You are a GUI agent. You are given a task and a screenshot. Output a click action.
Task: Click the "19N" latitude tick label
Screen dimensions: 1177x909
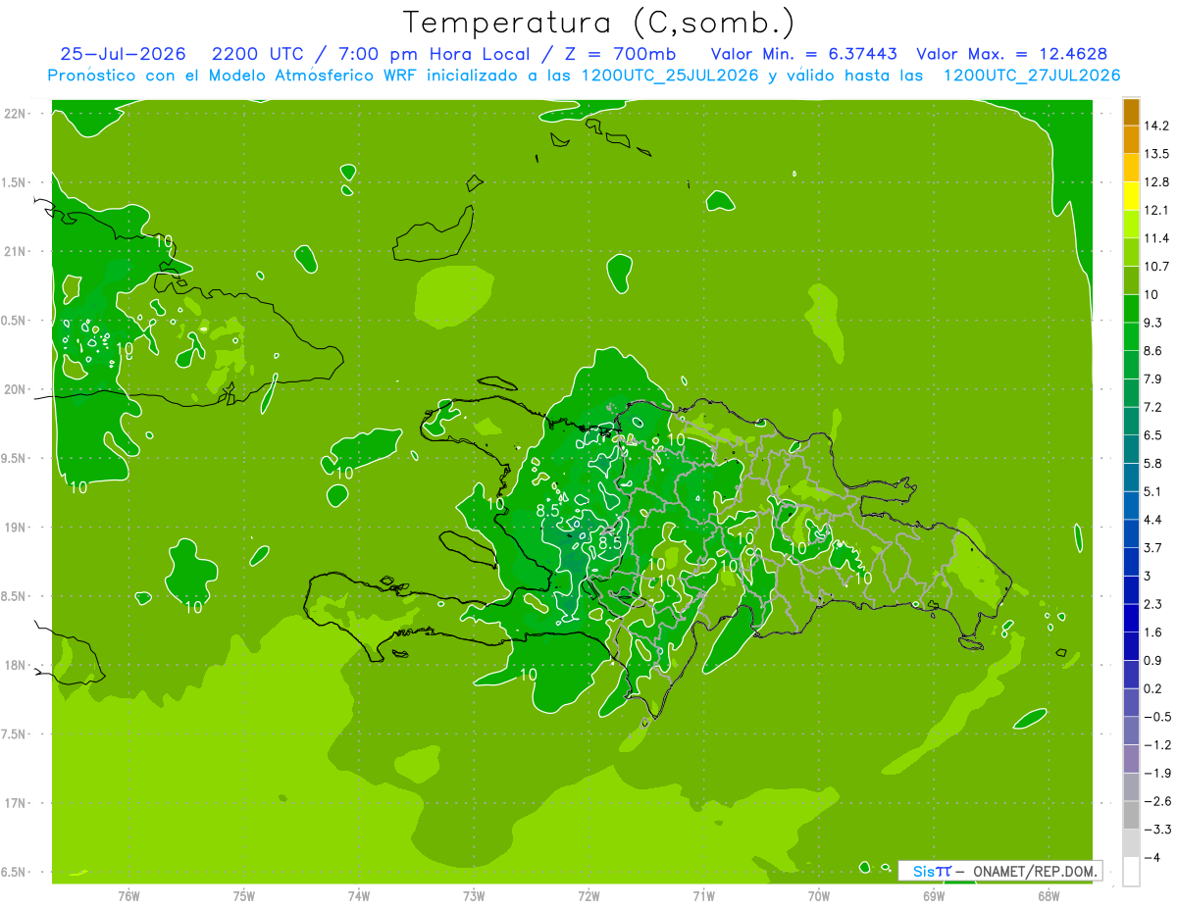point(17,528)
